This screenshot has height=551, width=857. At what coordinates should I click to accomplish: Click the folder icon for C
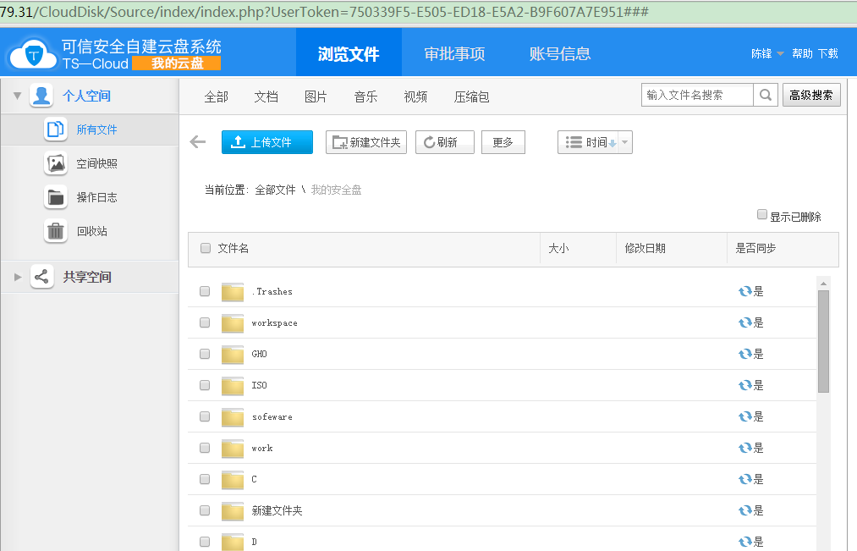[233, 479]
